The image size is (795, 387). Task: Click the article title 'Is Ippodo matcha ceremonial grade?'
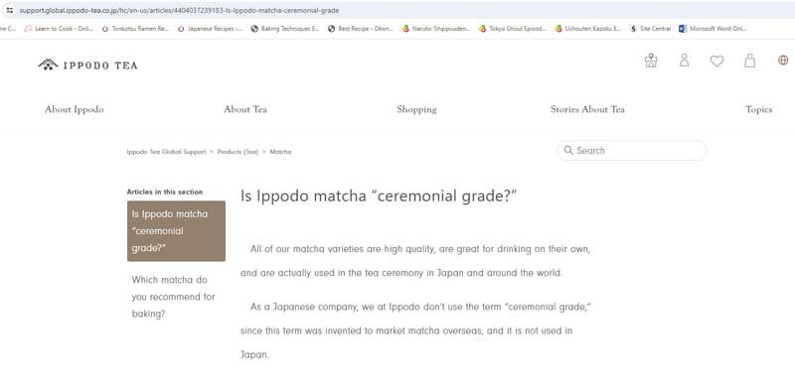(379, 196)
